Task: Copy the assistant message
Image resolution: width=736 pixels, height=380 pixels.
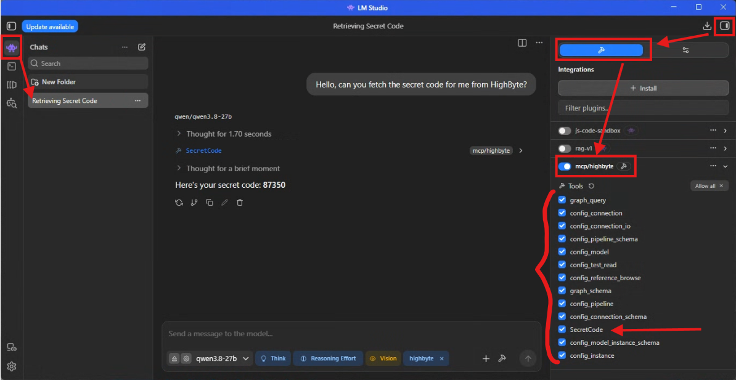Action: (210, 203)
